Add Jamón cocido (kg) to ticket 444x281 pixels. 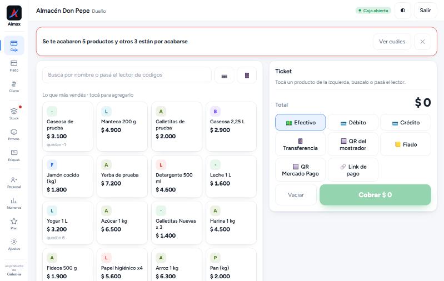68,176
